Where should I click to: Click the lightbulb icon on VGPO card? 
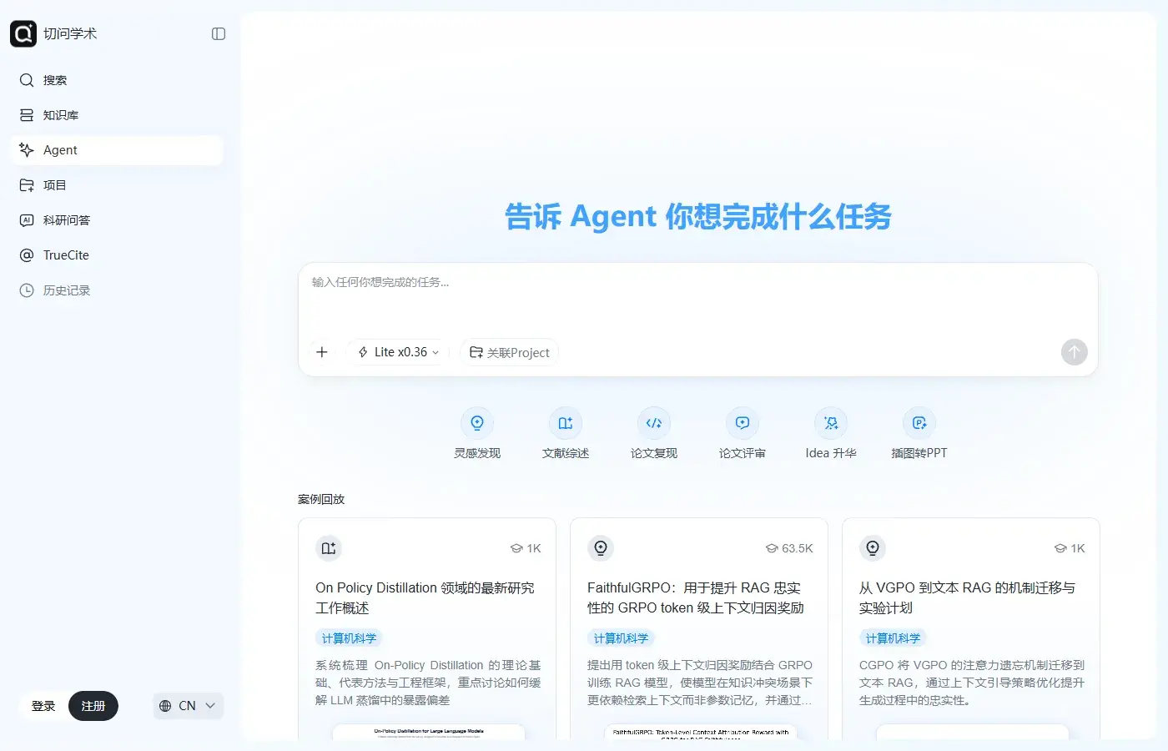click(x=873, y=548)
